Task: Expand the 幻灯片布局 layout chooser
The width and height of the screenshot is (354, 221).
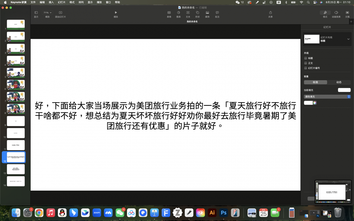Action: point(327,39)
